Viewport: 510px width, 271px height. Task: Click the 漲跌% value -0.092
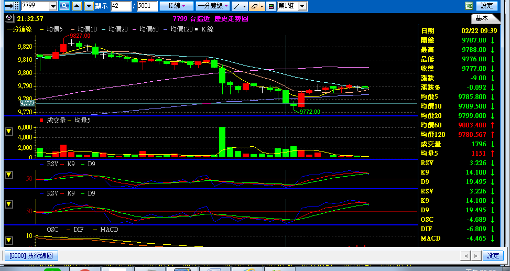coord(475,88)
